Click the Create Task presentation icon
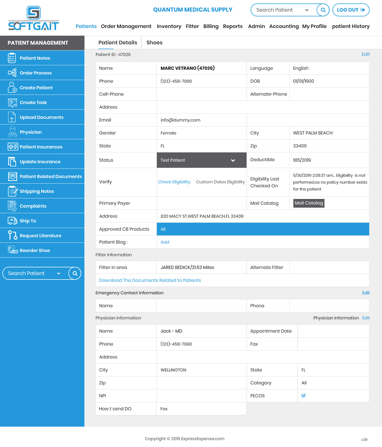 click(x=12, y=103)
